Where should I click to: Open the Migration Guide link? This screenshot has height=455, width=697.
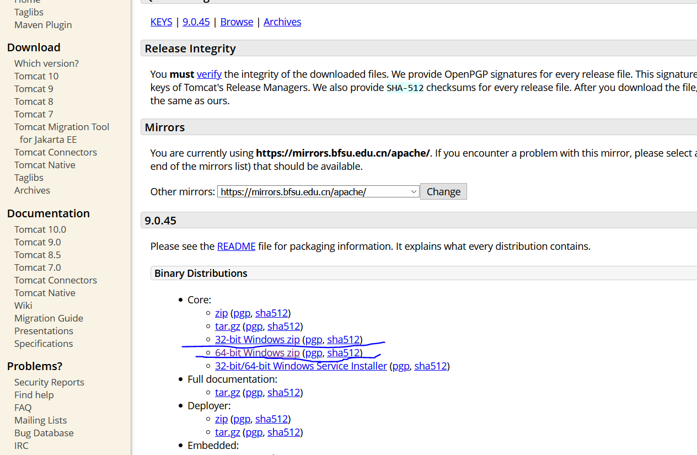click(x=49, y=318)
